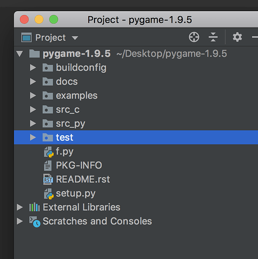Select the PKG-INFO file
The height and width of the screenshot is (259, 258).
pos(79,166)
